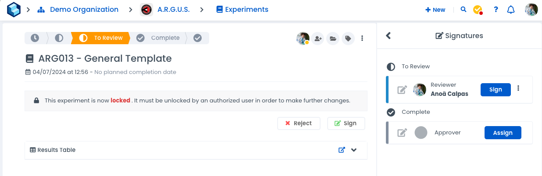Screen dimensions: 542x176
Task: Open the experiment three-dot options menu
Action: [362, 39]
